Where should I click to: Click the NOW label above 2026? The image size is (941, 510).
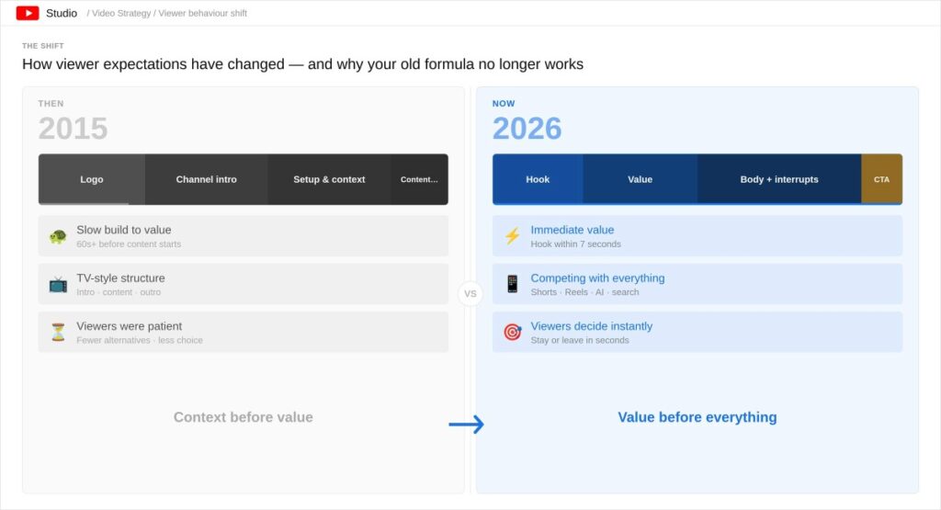click(x=504, y=103)
